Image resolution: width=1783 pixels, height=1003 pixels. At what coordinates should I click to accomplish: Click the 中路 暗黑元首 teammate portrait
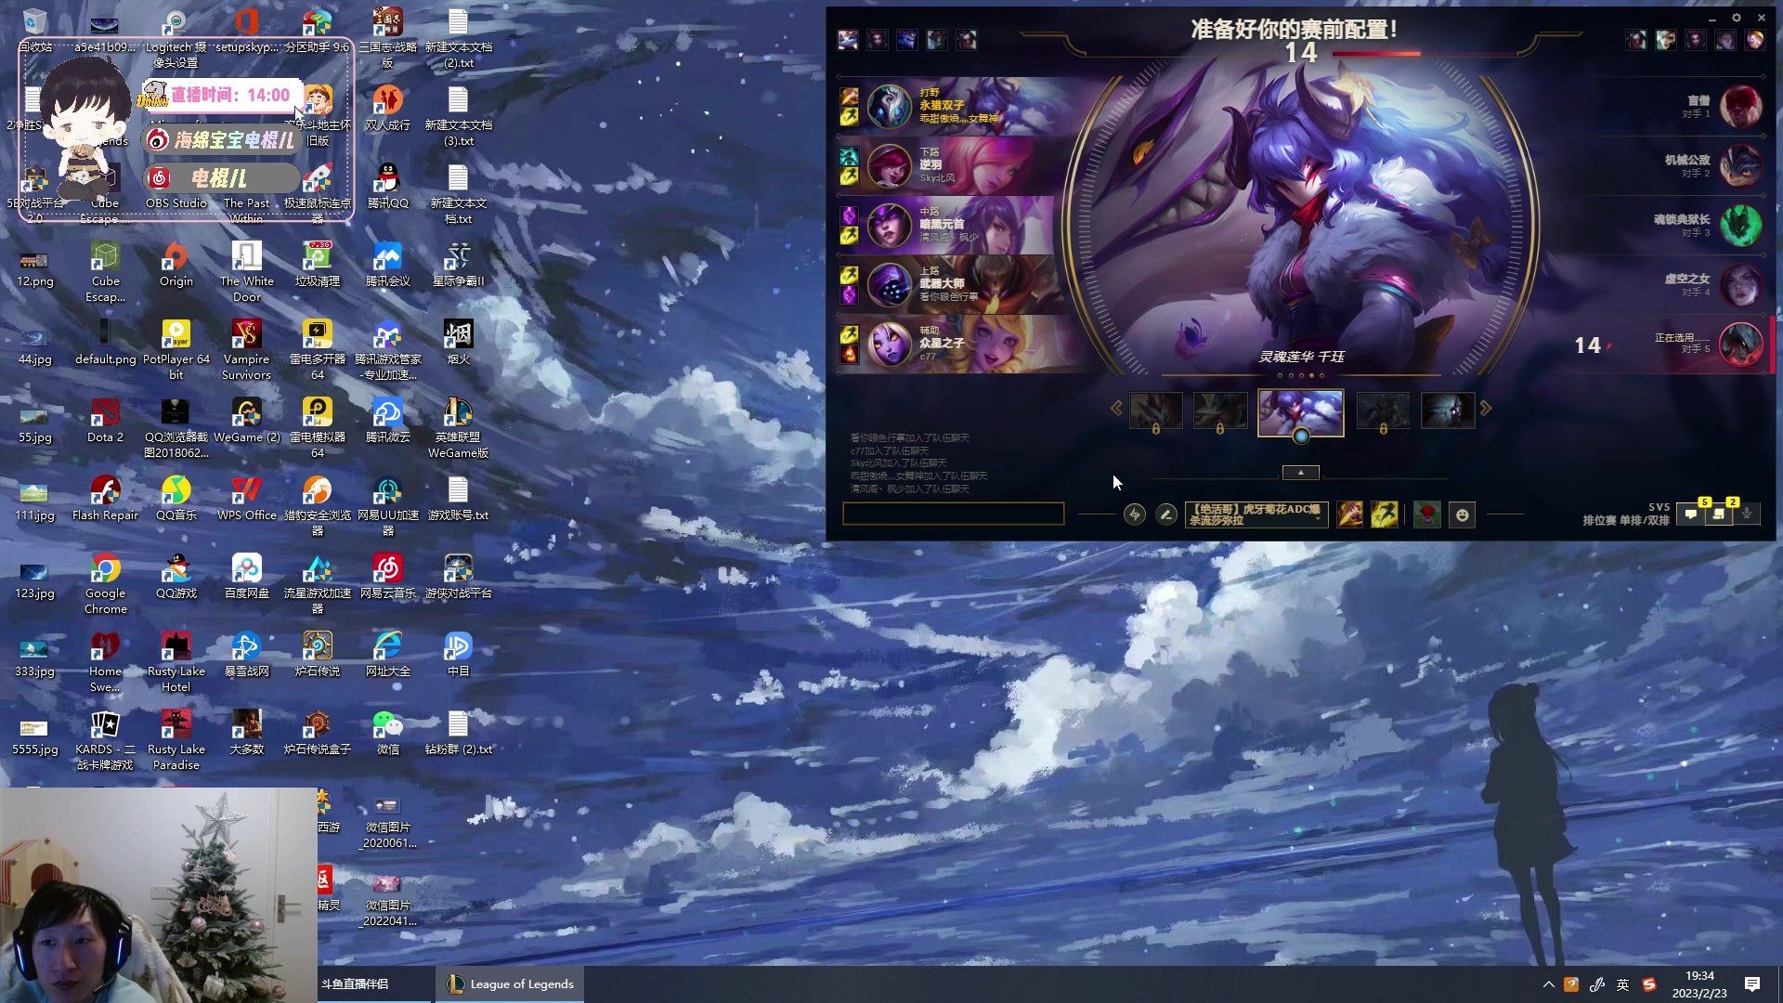coord(890,225)
